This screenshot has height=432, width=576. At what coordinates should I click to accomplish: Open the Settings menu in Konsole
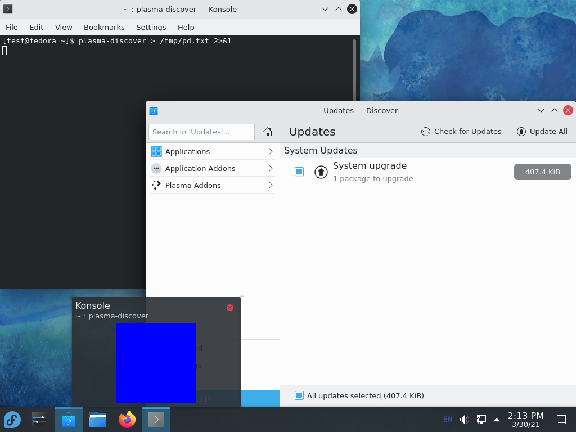pos(151,27)
